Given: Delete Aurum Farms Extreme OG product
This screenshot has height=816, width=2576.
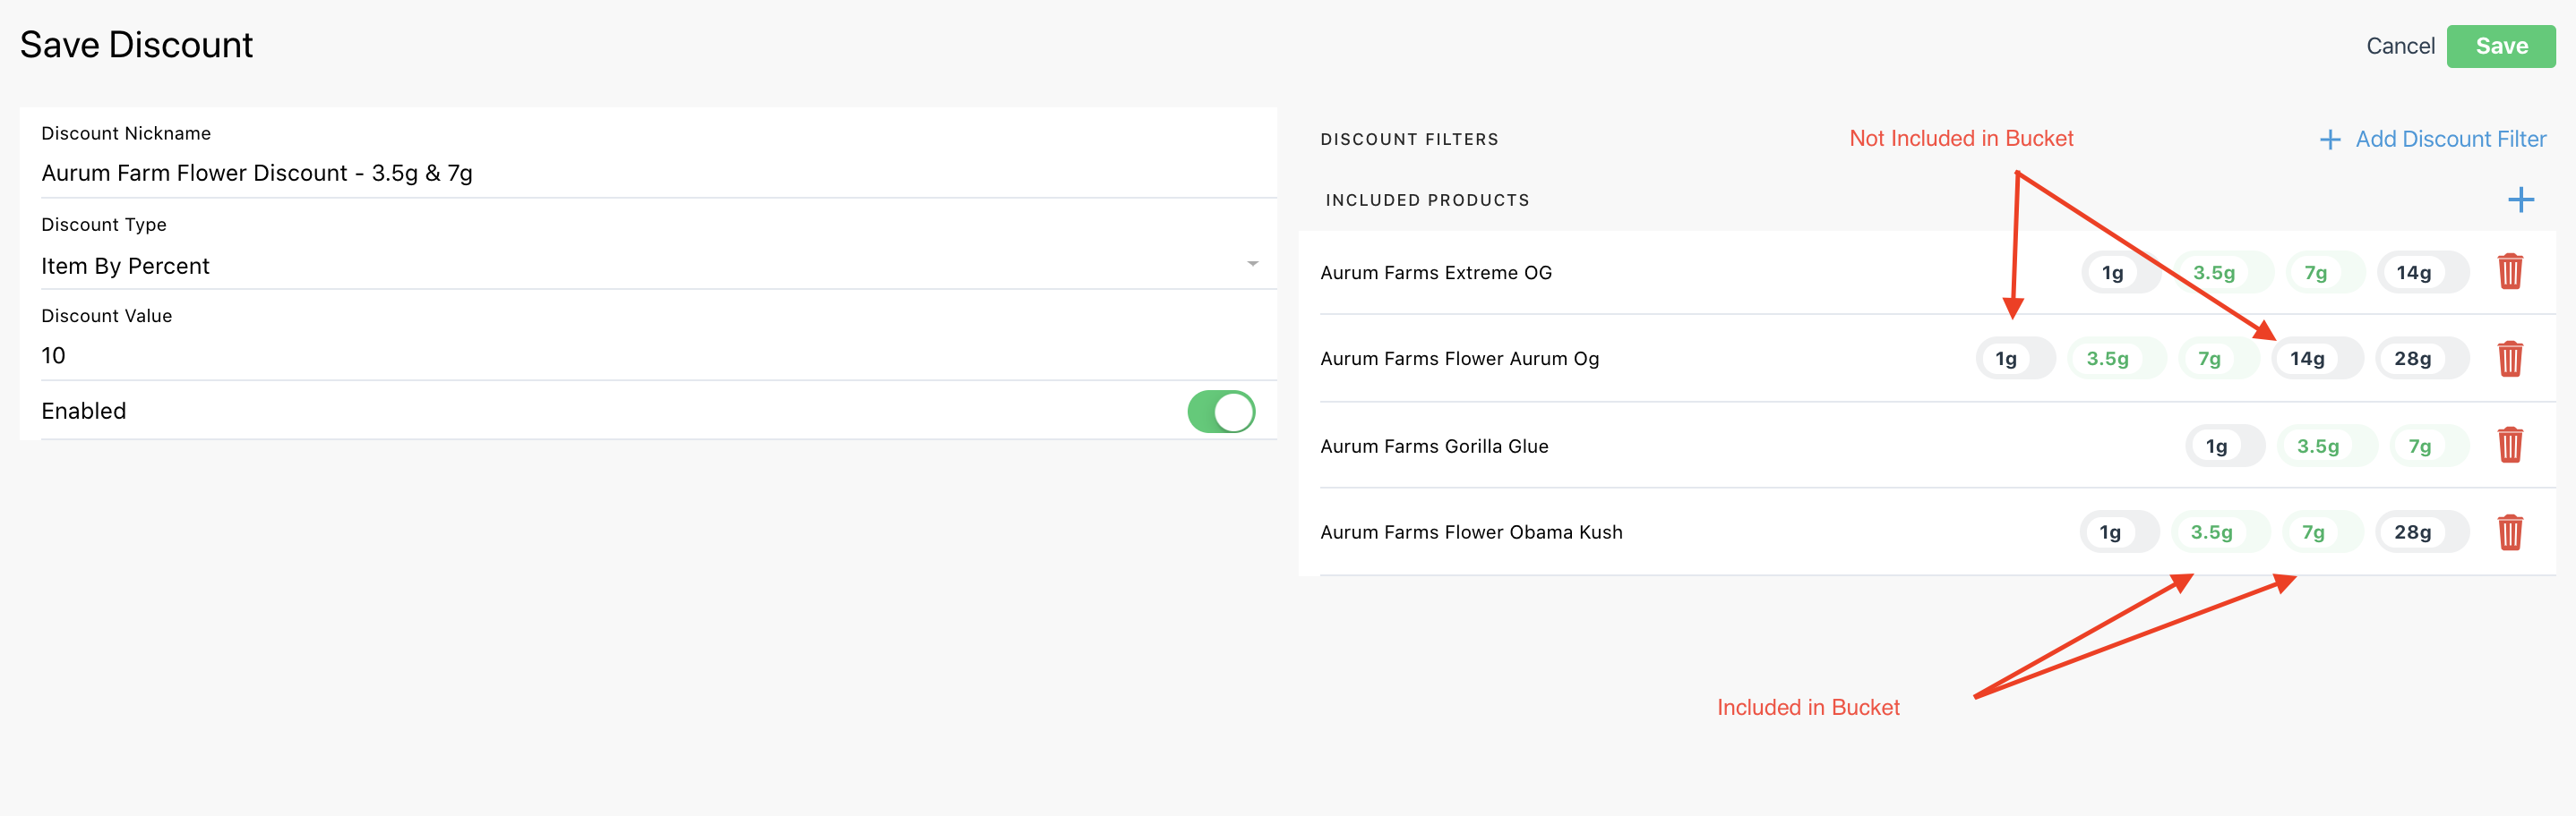Looking at the screenshot, I should coord(2510,272).
